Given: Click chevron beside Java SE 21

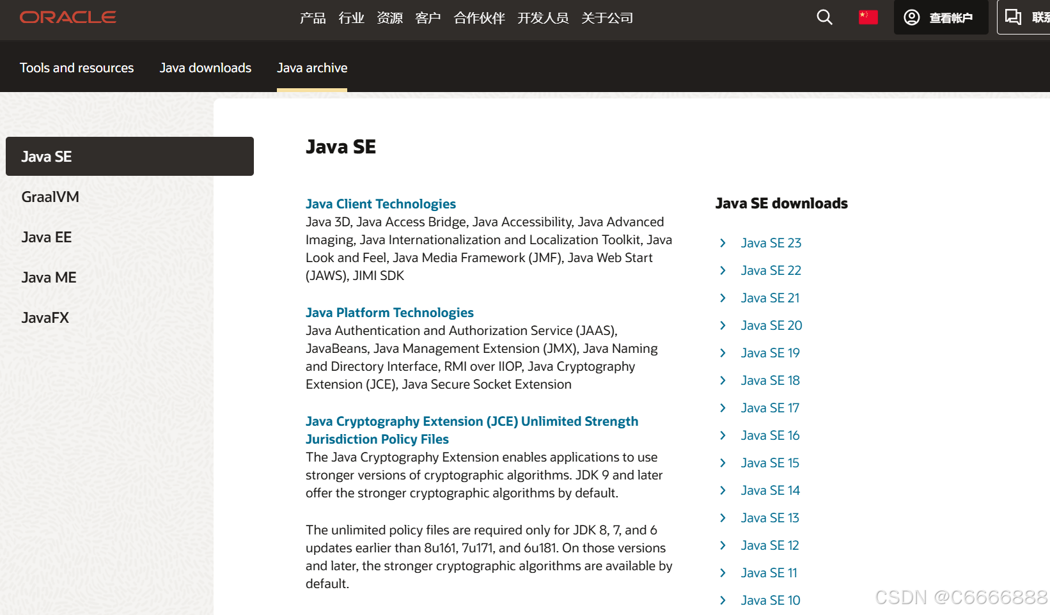Looking at the screenshot, I should tap(723, 298).
